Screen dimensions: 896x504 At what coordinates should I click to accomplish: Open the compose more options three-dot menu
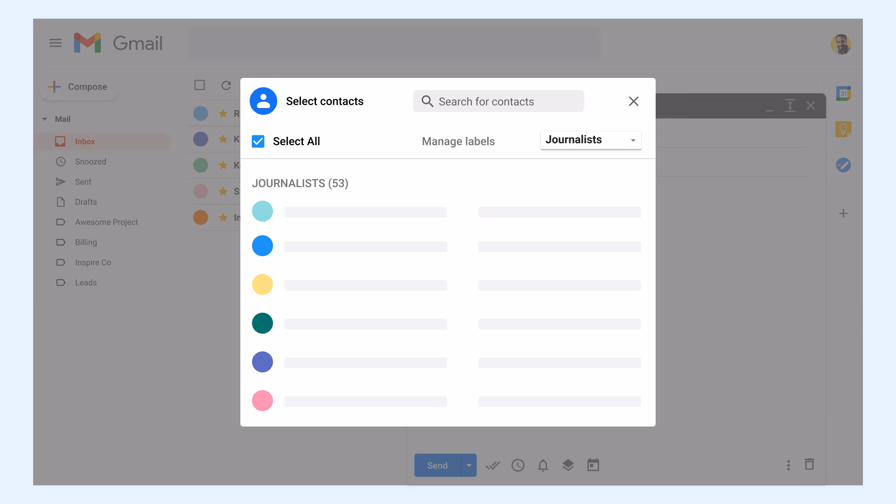click(789, 465)
